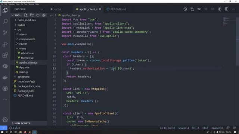This screenshot has height=134, width=239.
Task: Click the run/play circle icon in editor toolbar
Action: pyautogui.click(x=220, y=9)
